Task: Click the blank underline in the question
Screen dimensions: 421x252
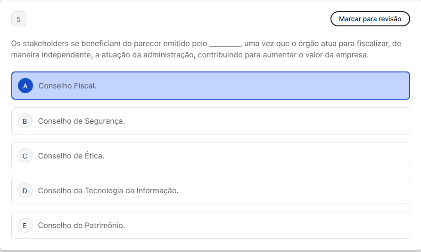Action: click(224, 44)
